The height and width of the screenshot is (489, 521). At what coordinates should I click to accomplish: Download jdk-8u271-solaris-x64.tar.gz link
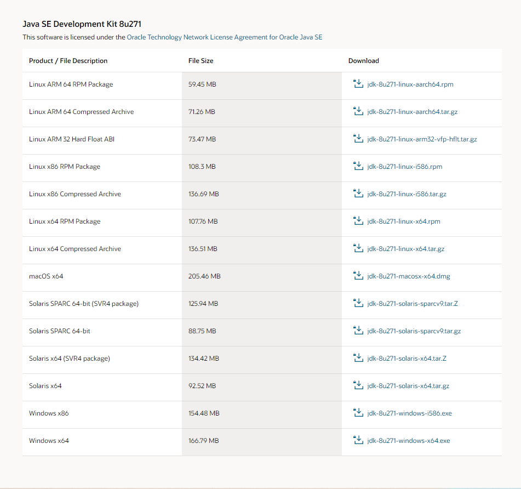(x=408, y=386)
